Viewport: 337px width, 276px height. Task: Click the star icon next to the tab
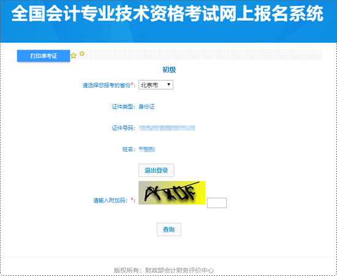click(74, 56)
